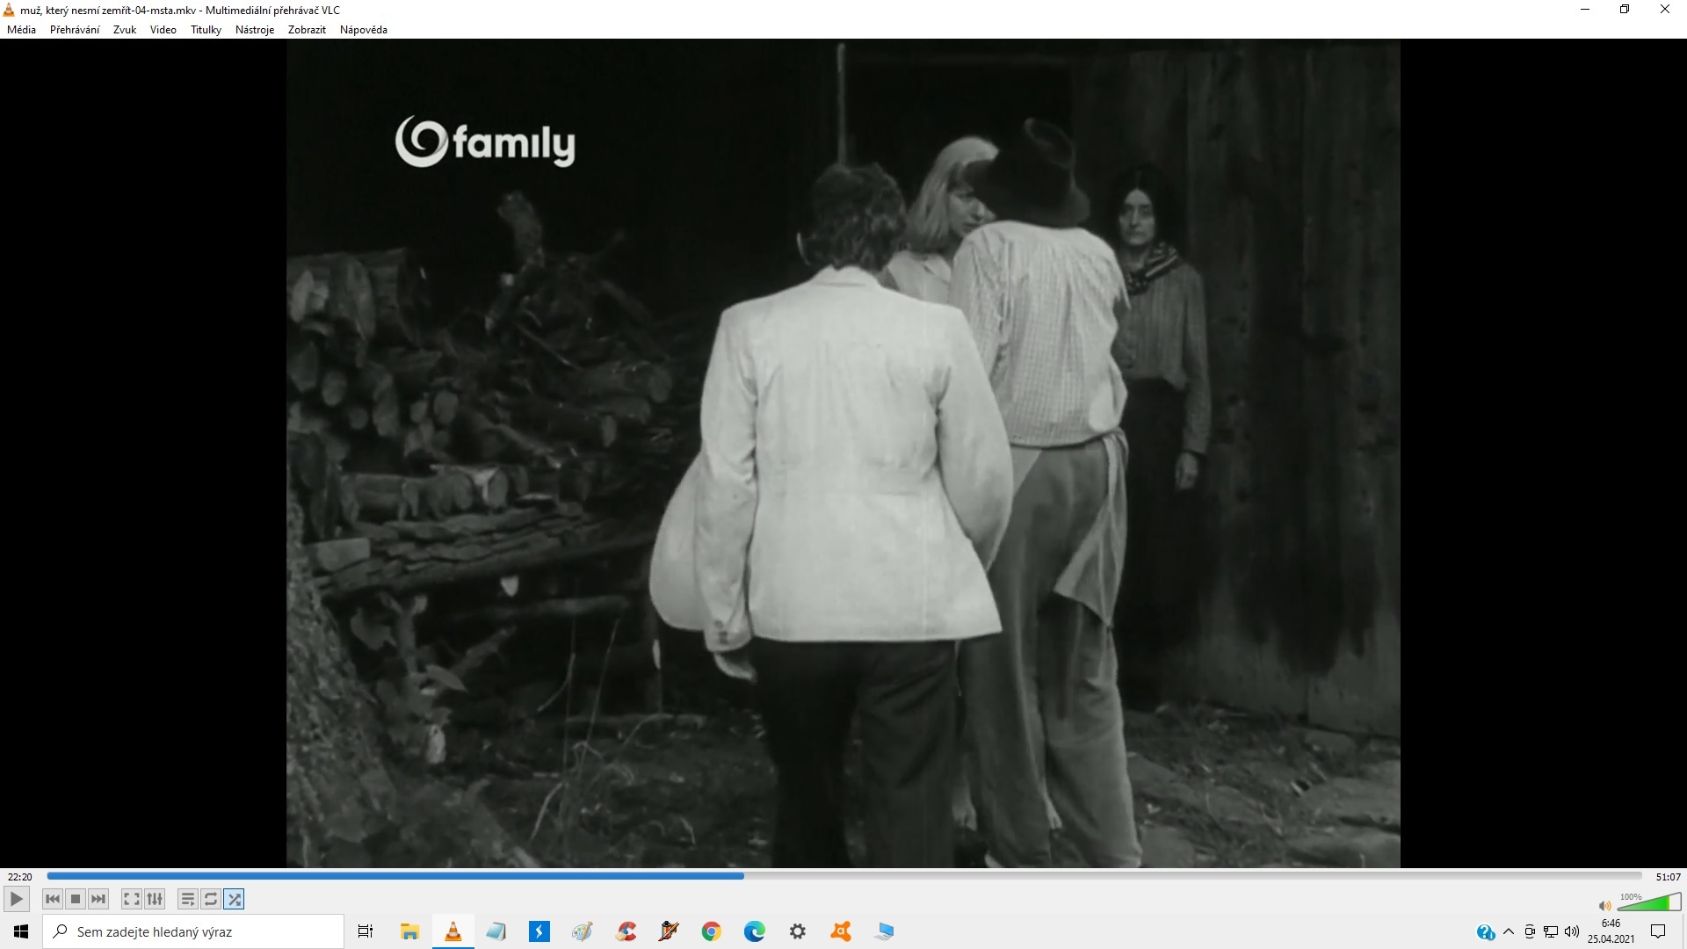This screenshot has width=1687, height=949.
Task: Skip to previous media track
Action: coord(53,899)
